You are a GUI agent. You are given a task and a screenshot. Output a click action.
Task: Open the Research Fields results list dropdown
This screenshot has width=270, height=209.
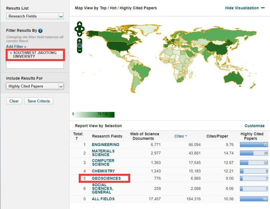[x=35, y=16]
